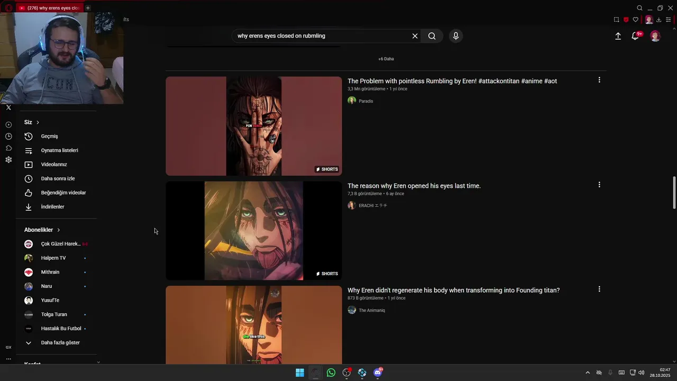The width and height of the screenshot is (677, 381).
Task: Open Opera tab search magnifier
Action: tap(639, 8)
